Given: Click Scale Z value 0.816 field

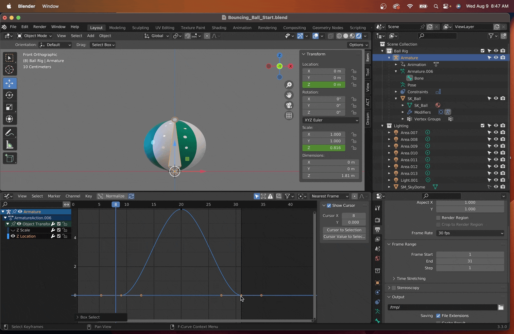Looking at the screenshot, I should [x=324, y=148].
